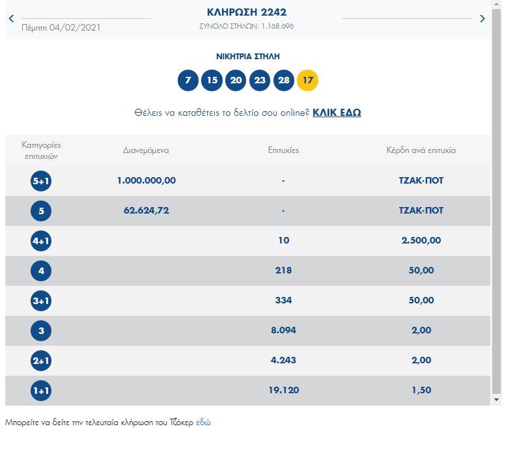Go to the next draw with right chevron
515x459 pixels.
482,19
